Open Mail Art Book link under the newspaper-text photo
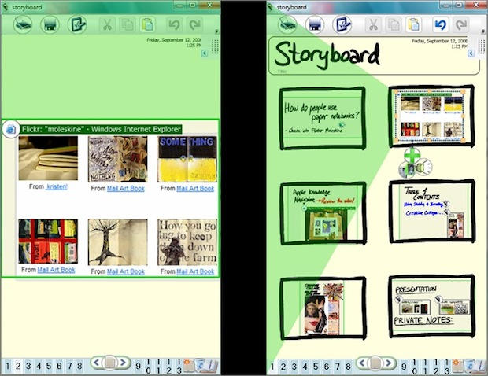The height and width of the screenshot is (376, 488). coord(195,271)
